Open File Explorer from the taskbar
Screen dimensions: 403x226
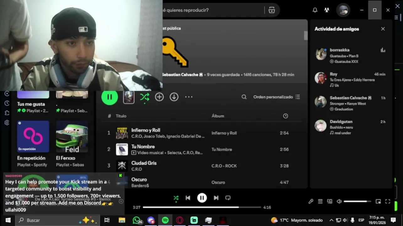pyautogui.click(x=122, y=220)
